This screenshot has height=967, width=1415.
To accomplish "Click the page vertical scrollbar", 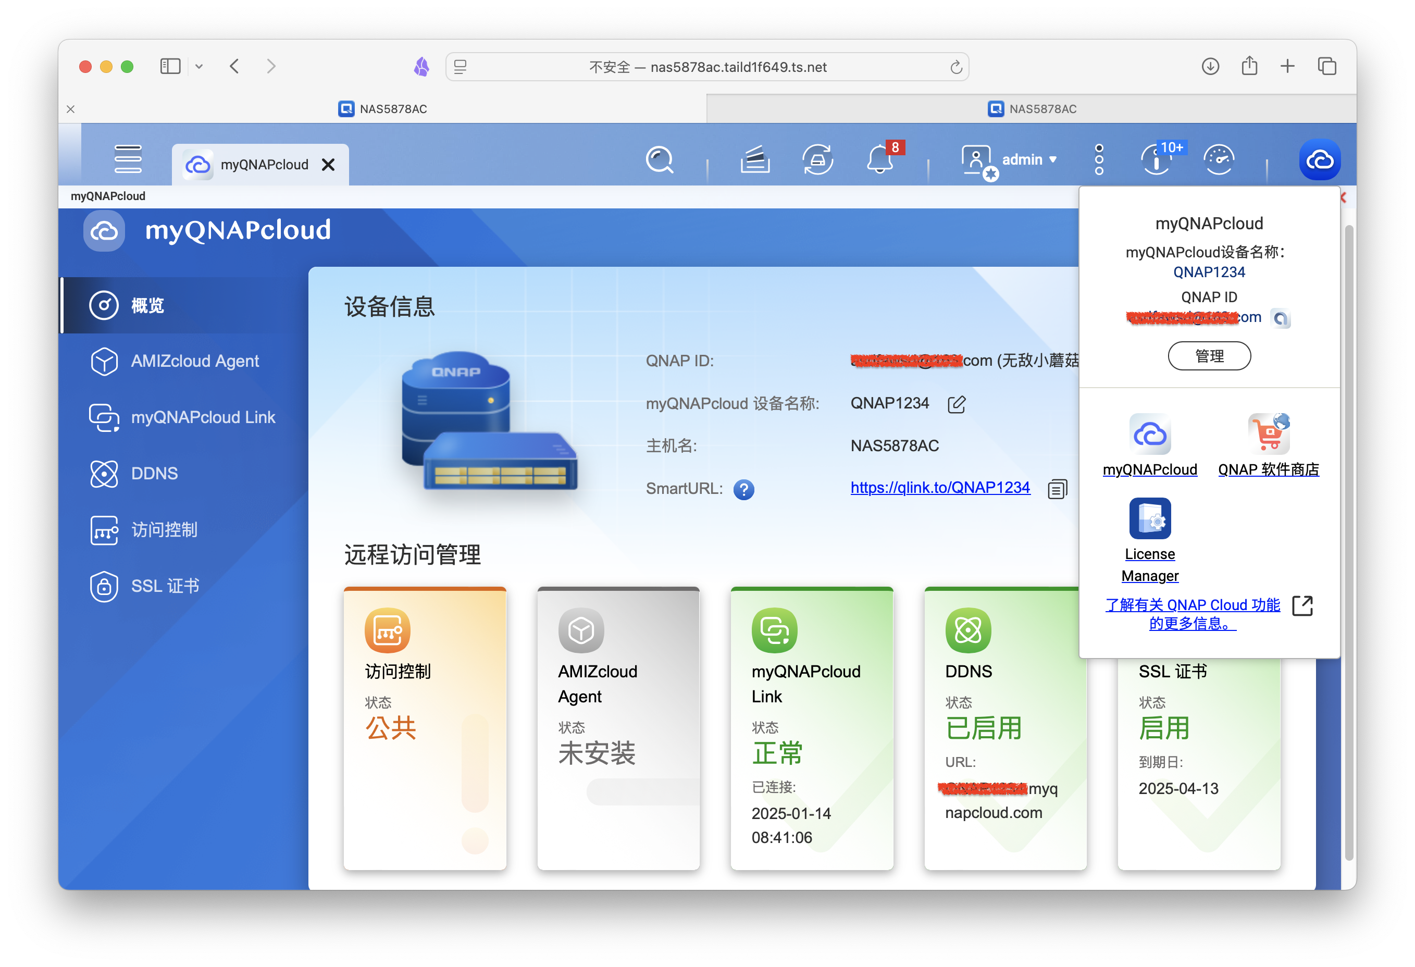I will click(1349, 542).
